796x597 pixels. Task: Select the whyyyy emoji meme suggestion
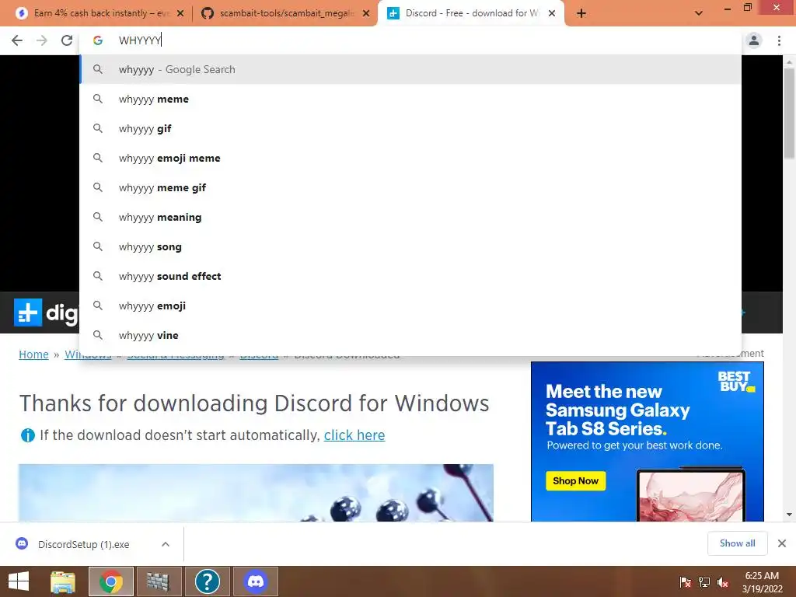click(410, 158)
